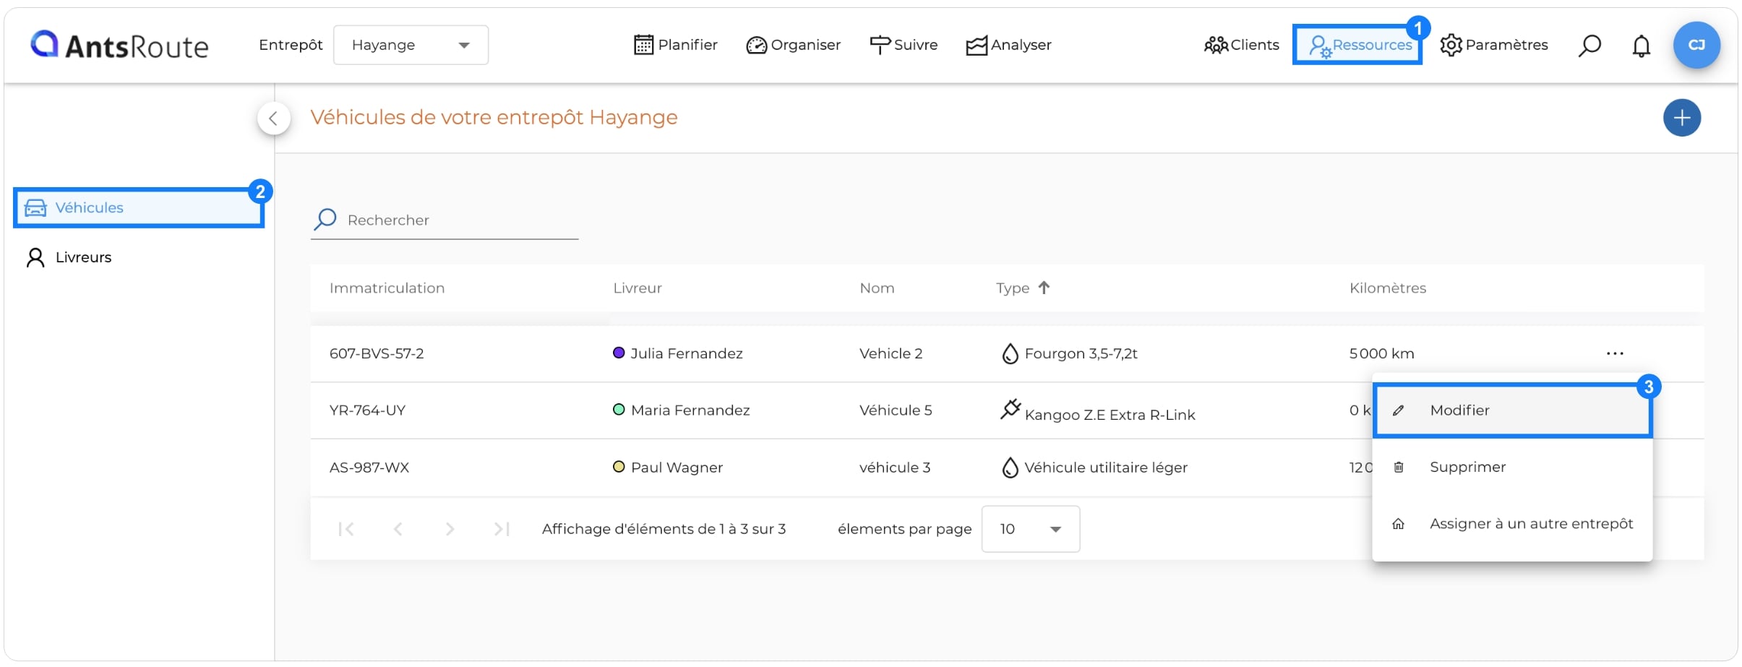This screenshot has height=667, width=1742.
Task: Choose Assigner à un autre entrepôt
Action: [x=1512, y=524]
